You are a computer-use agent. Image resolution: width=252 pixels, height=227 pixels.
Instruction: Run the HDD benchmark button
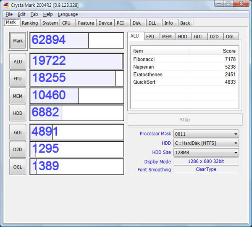click(18, 113)
